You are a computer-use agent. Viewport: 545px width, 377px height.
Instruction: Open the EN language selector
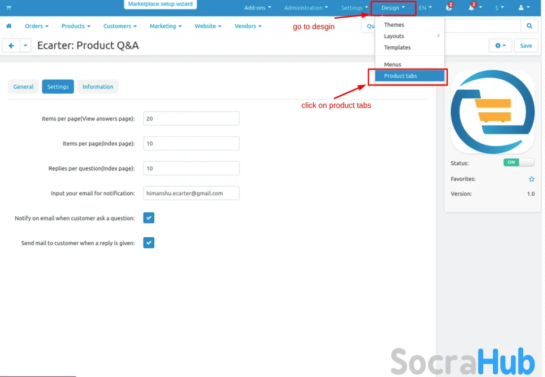[x=425, y=7]
